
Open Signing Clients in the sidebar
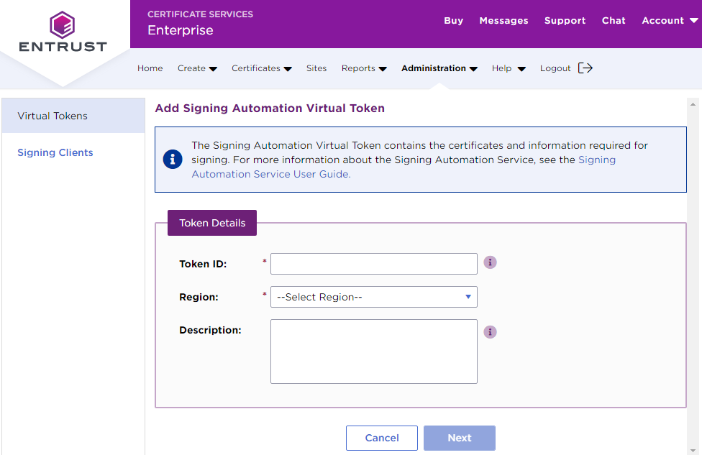click(55, 152)
